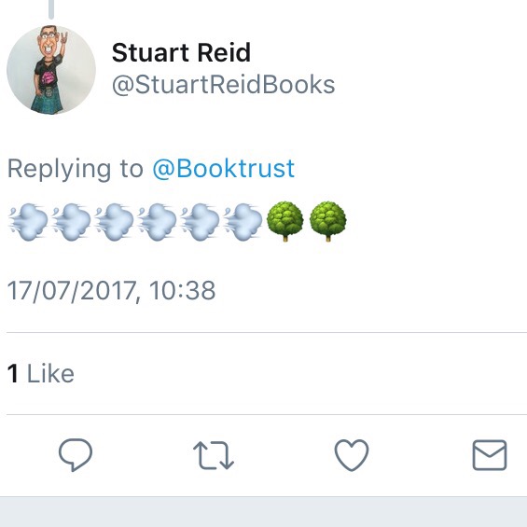The image size is (527, 527).
Task: Select the wind emoji beside the tree
Action: (243, 222)
